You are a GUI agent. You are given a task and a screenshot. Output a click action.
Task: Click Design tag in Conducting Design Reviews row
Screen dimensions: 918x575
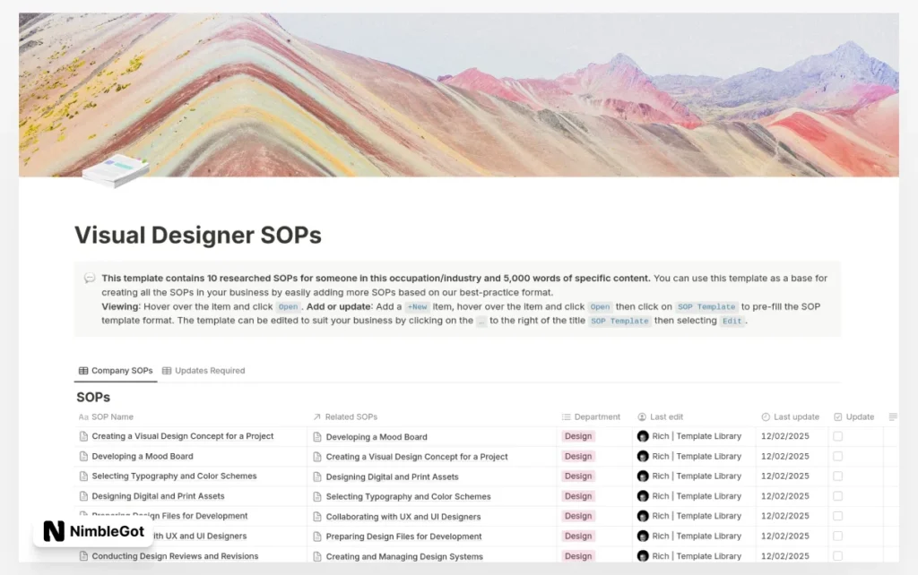(578, 555)
